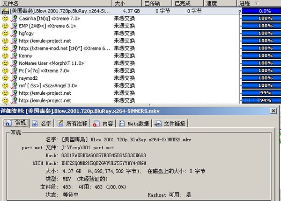Click the 4.37 GB size cell
Screen dimensions: 281x201
click(x=131, y=11)
